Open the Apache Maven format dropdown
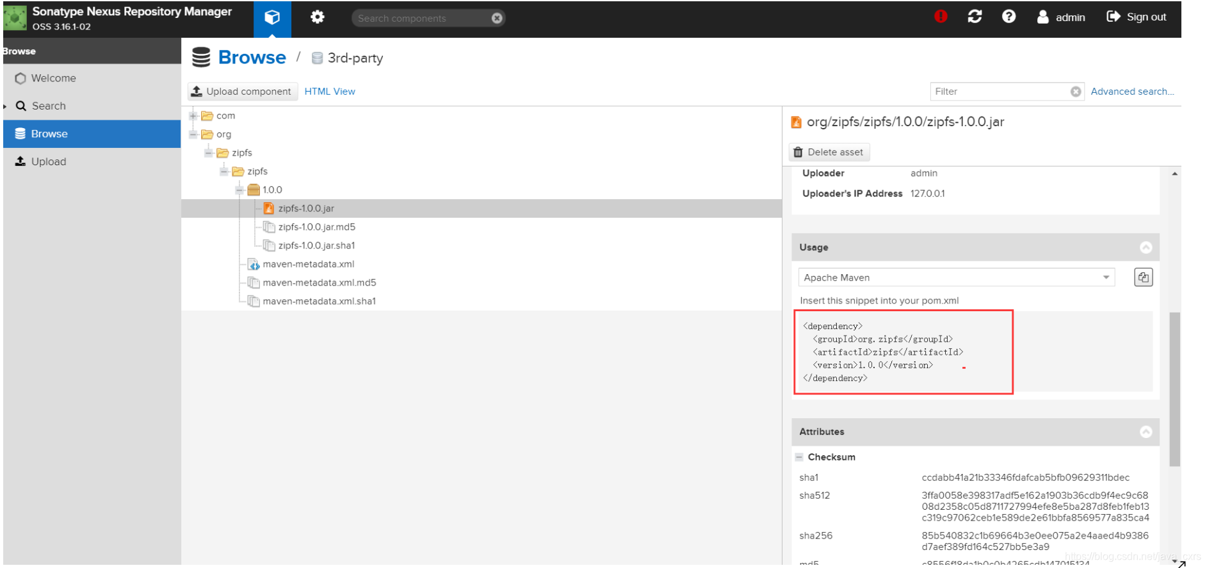The image size is (1207, 568). click(956, 277)
